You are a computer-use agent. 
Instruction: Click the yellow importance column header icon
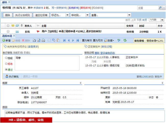pyautogui.click(x=13, y=25)
